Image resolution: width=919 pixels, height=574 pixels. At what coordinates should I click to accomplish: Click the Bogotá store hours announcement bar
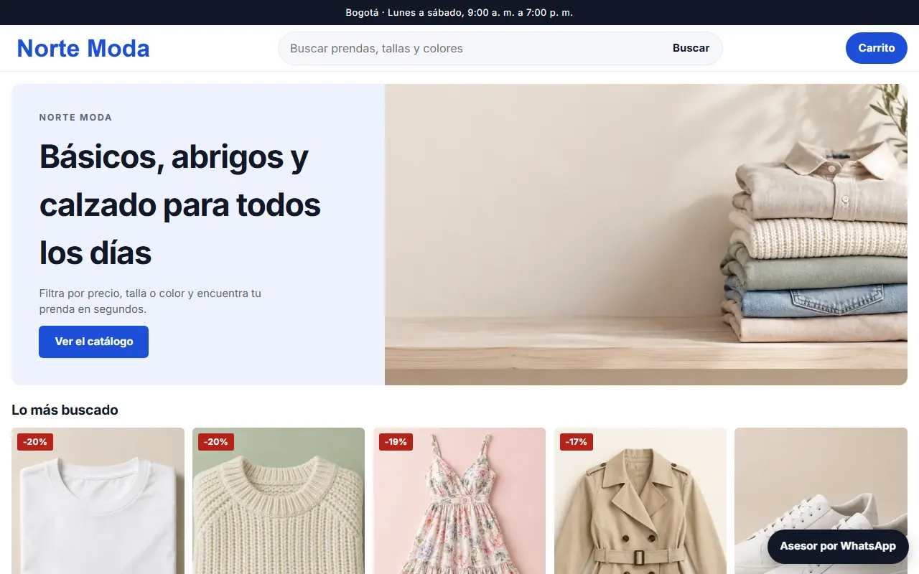459,12
